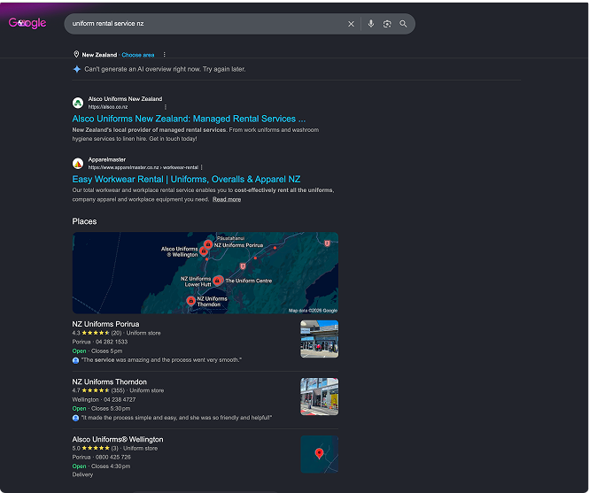
Task: Open the NZ Uniforms Porirua place listing
Action: pos(105,324)
